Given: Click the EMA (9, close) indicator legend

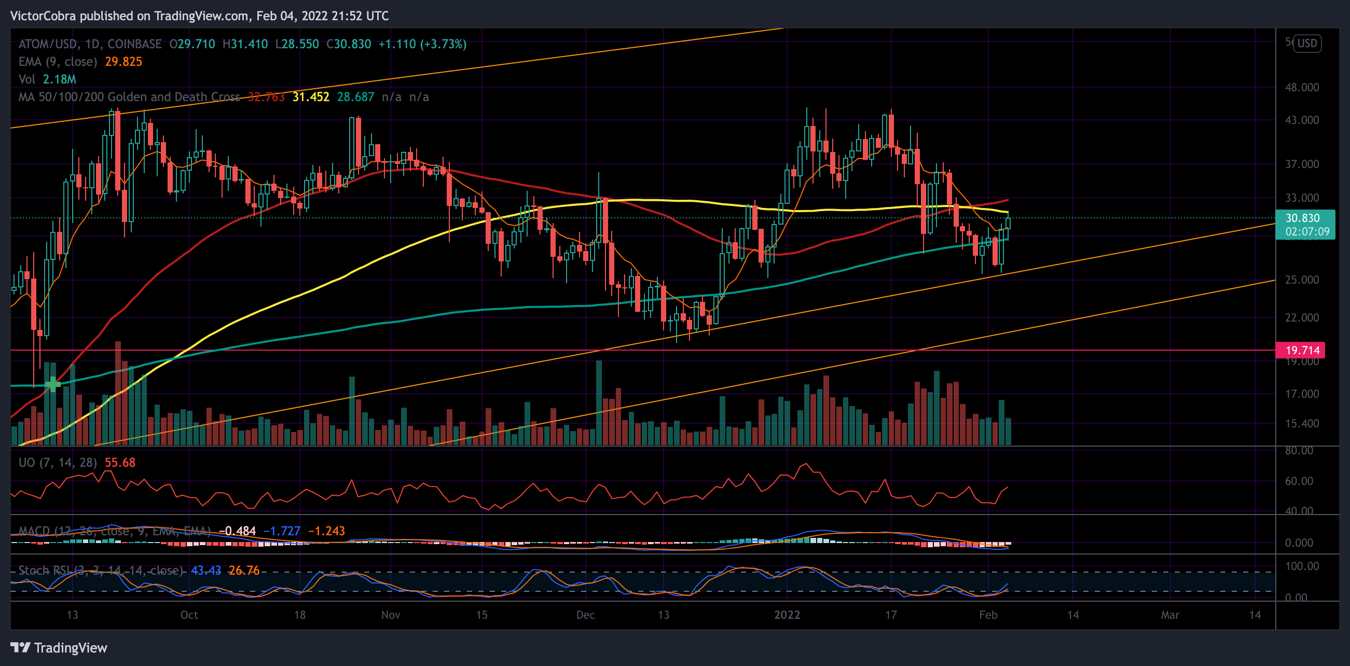Looking at the screenshot, I should [x=58, y=62].
